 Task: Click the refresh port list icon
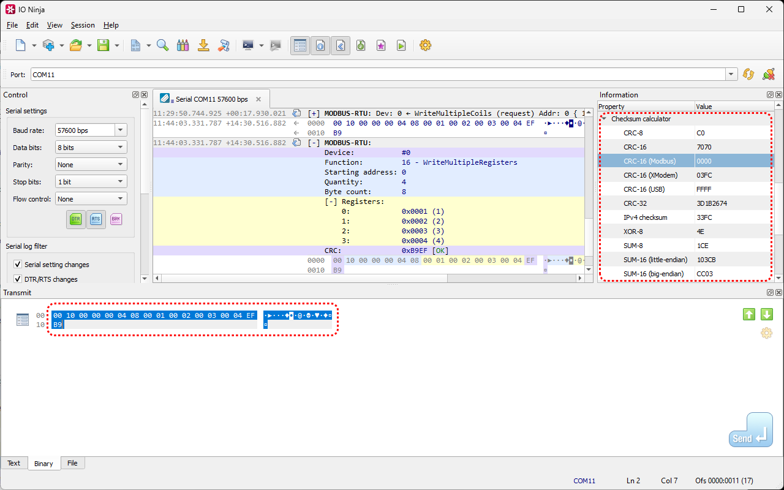[748, 74]
